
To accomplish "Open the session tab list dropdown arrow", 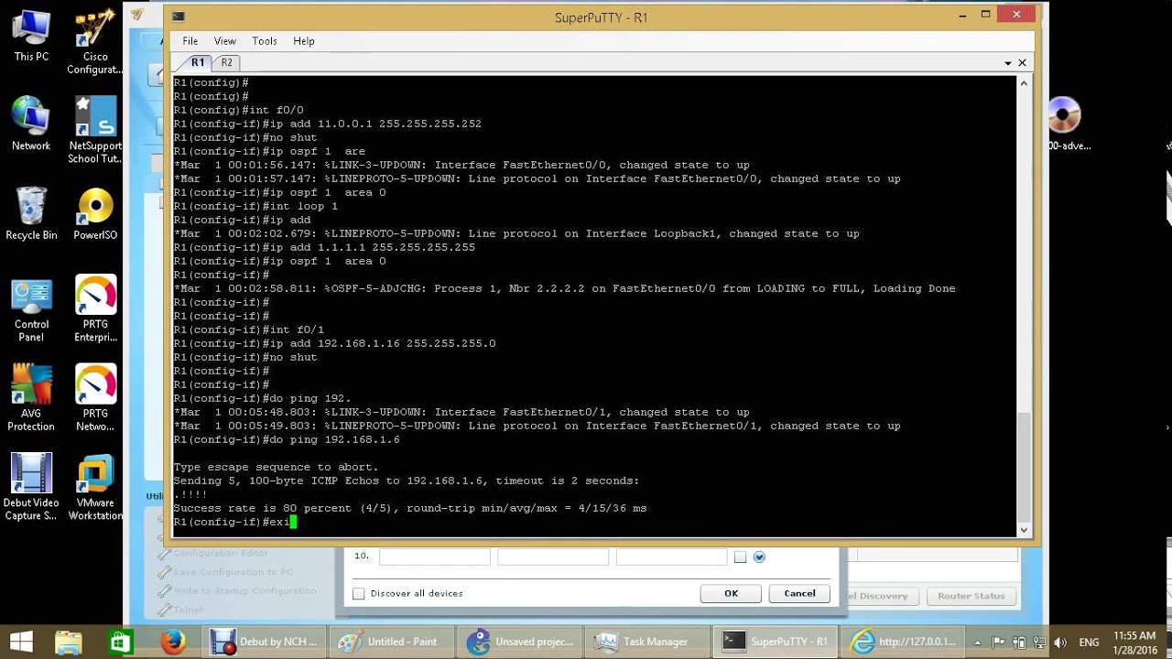I will pos(1008,63).
